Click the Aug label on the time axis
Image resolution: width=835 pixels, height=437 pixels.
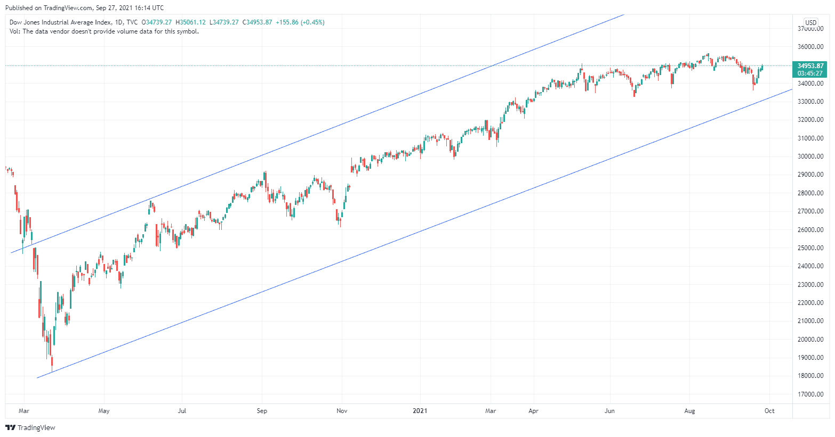(x=689, y=411)
